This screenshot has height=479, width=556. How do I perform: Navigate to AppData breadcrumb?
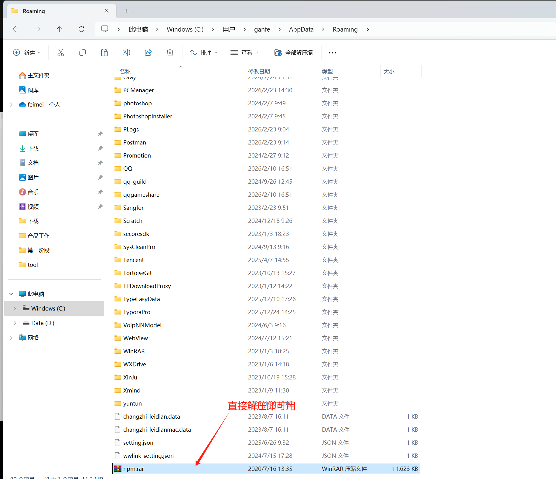301,29
